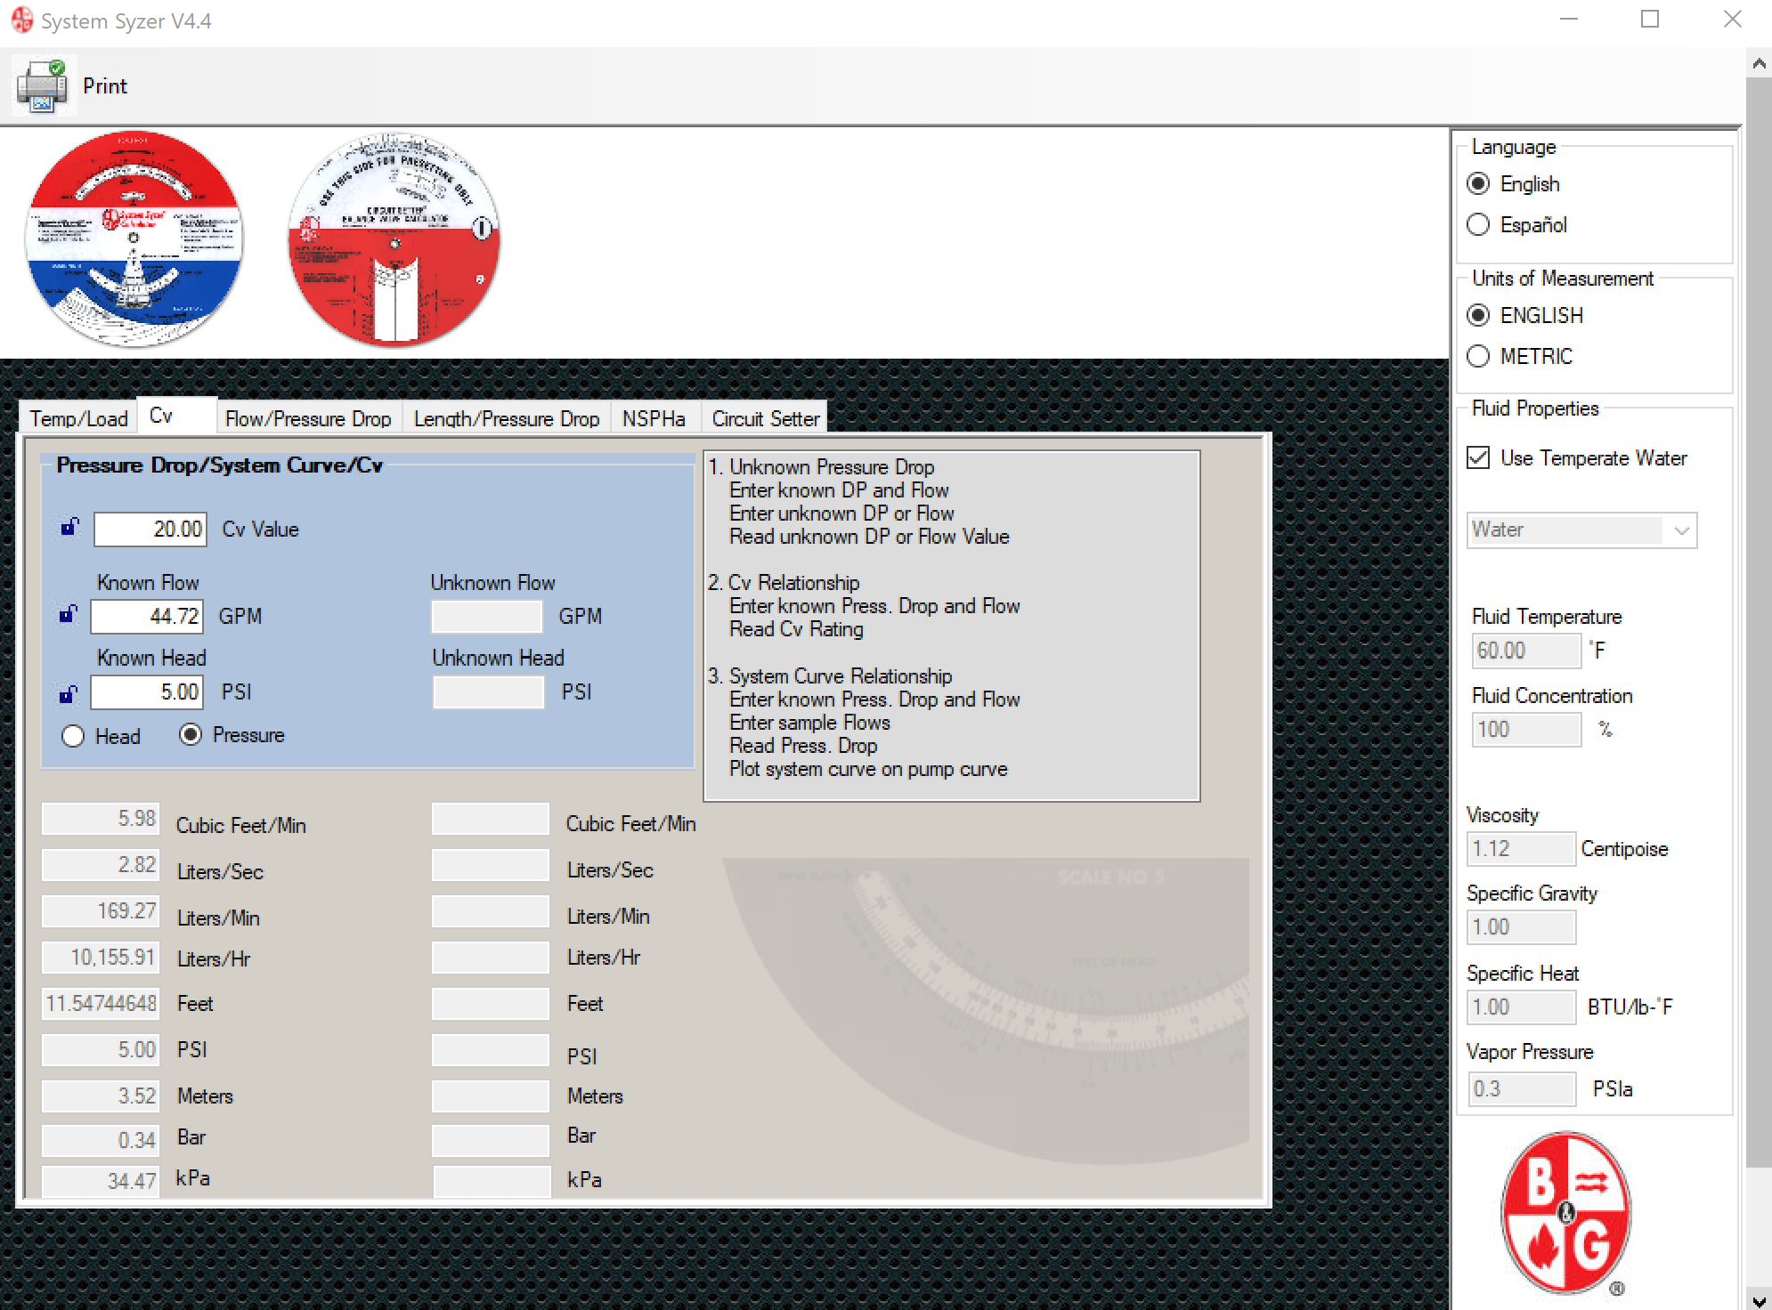Click the Unknown Head PSI field
The image size is (1772, 1310).
coord(488,692)
